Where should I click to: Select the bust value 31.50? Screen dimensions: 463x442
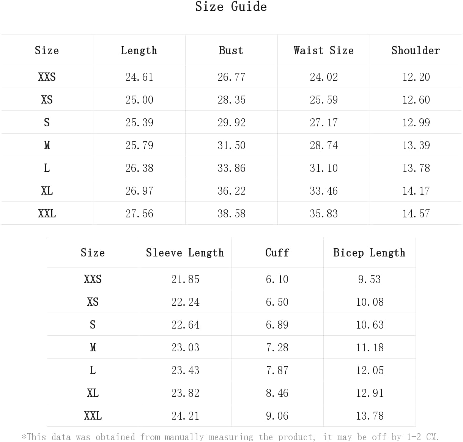tap(231, 145)
